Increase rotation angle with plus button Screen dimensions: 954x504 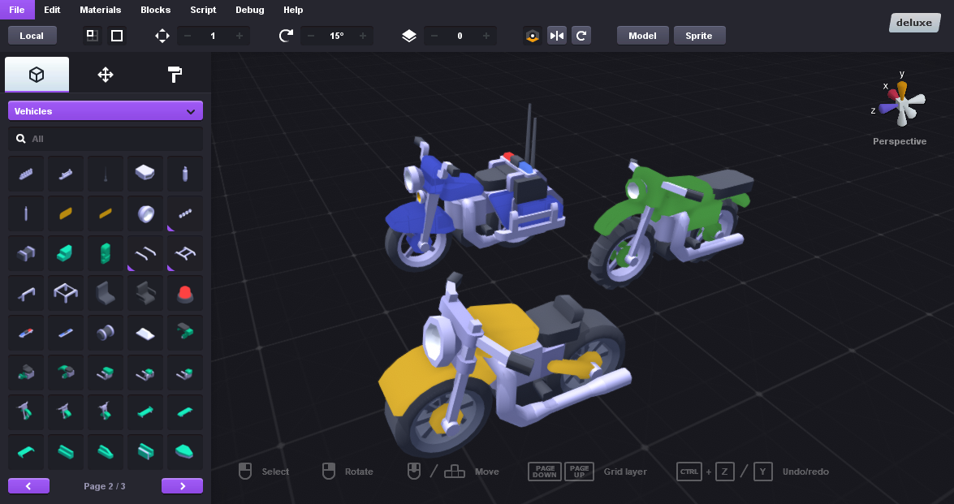pyautogui.click(x=362, y=36)
